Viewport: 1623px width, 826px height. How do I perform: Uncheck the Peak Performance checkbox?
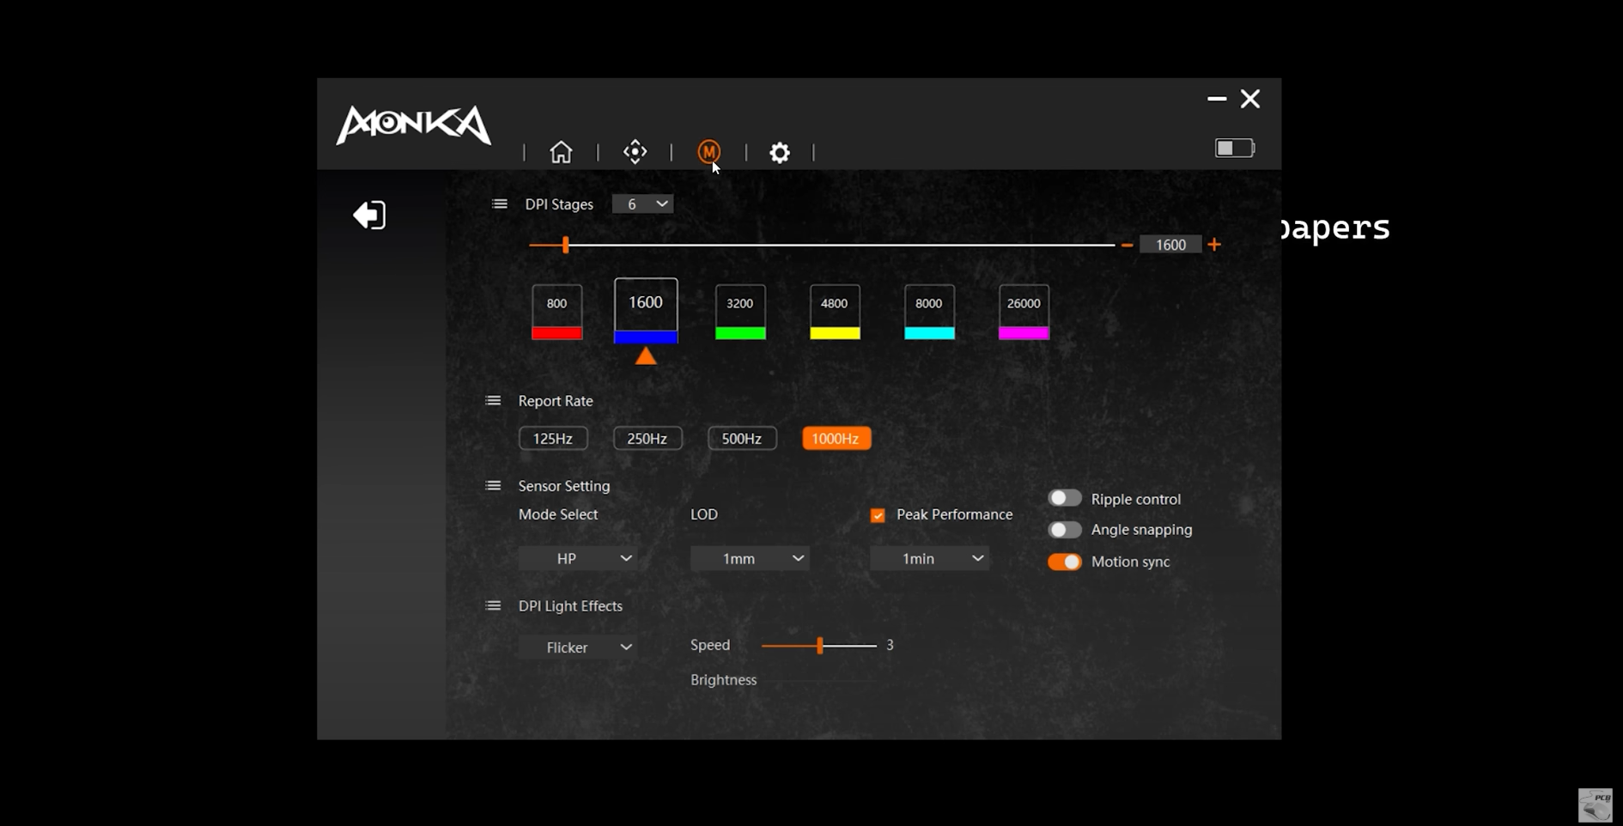click(x=878, y=515)
